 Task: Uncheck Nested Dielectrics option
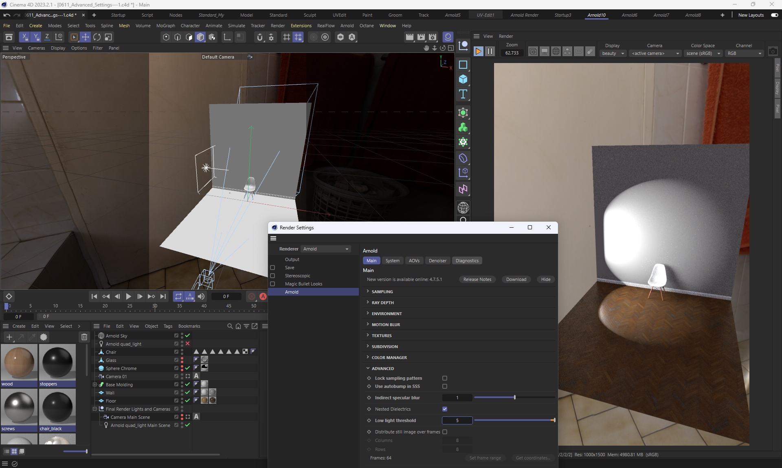[x=445, y=409]
